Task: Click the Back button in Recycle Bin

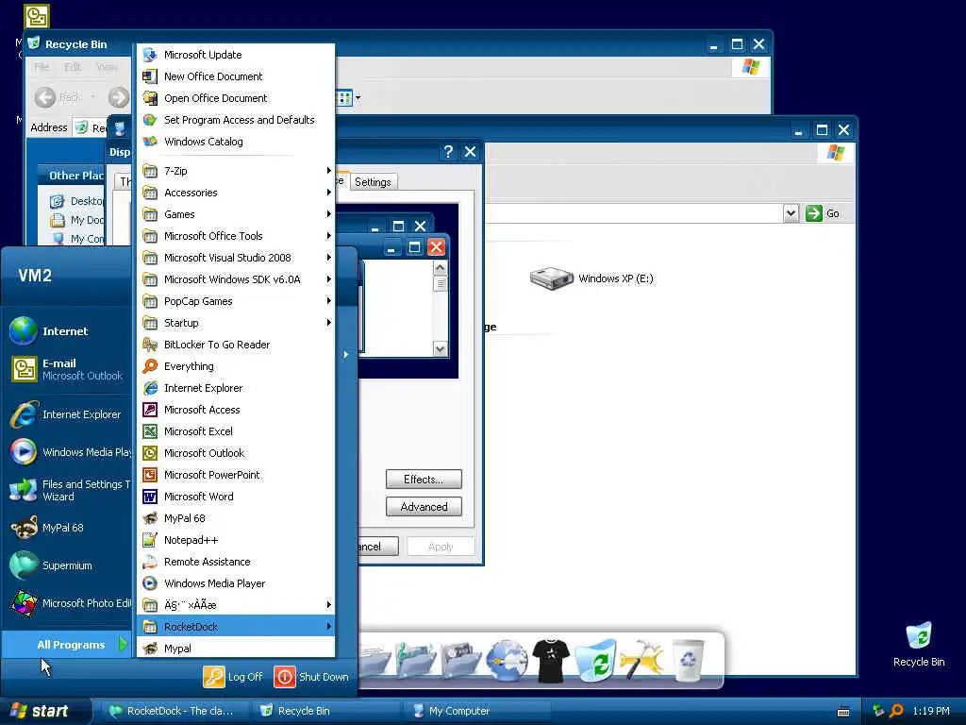Action: pyautogui.click(x=58, y=97)
